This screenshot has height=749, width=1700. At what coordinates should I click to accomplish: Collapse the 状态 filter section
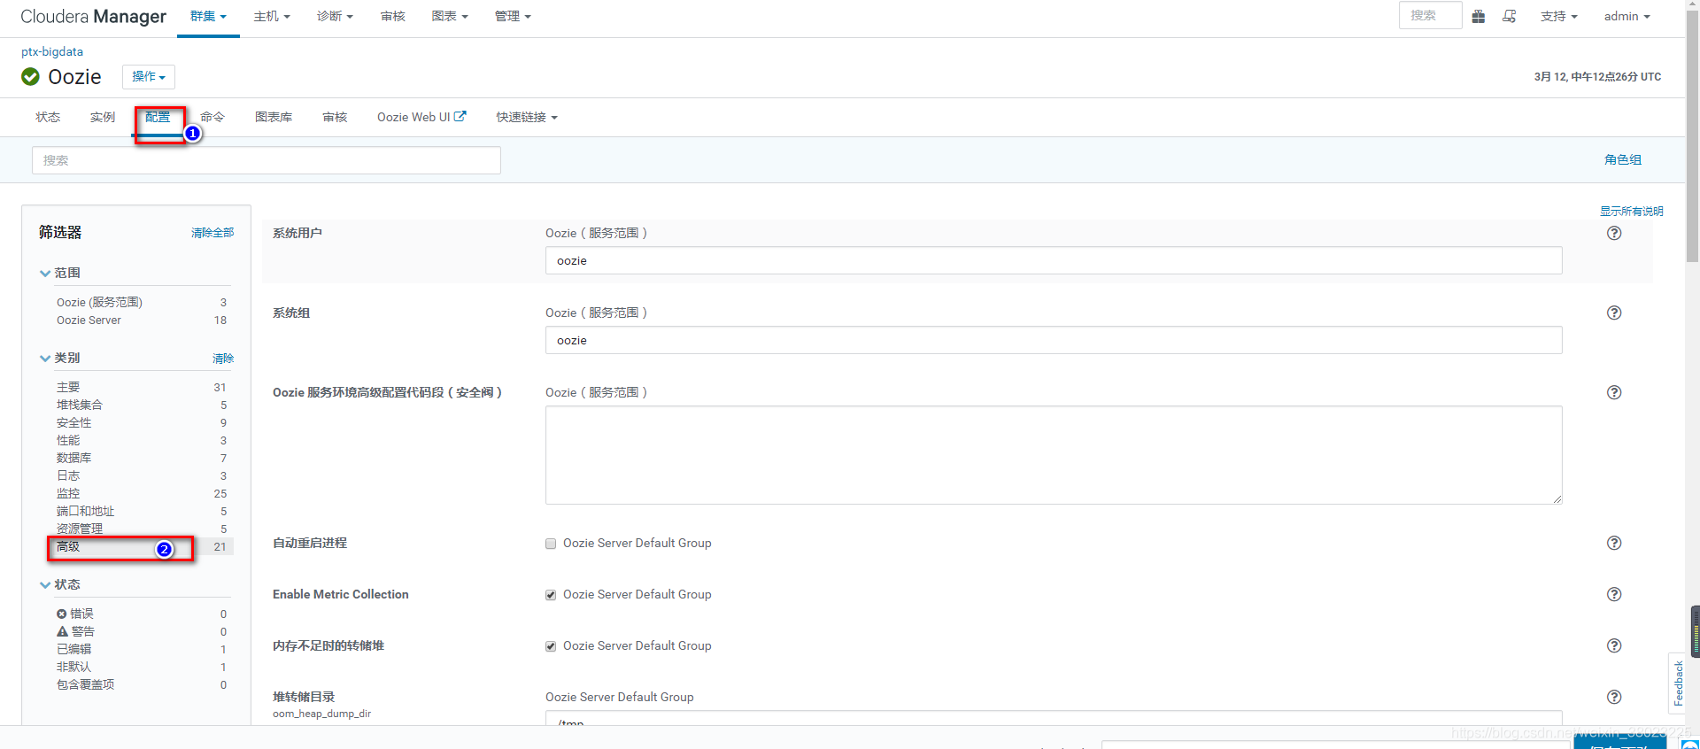tap(60, 584)
